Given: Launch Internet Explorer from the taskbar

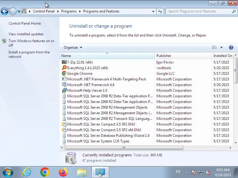Looking at the screenshot, I should click(x=26, y=172).
